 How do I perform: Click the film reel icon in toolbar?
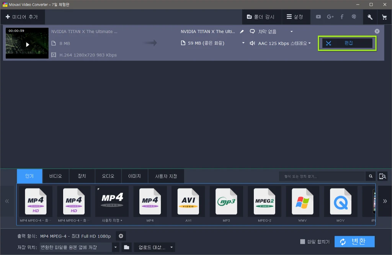[354, 17]
